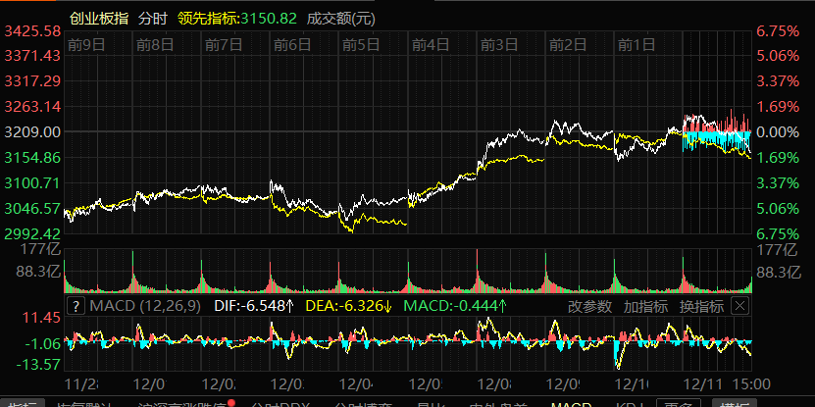Jump to the 前1日 day marker
The height and width of the screenshot is (407, 815).
636,44
